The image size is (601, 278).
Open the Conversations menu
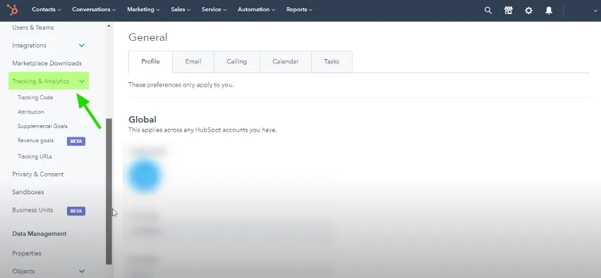(x=94, y=10)
